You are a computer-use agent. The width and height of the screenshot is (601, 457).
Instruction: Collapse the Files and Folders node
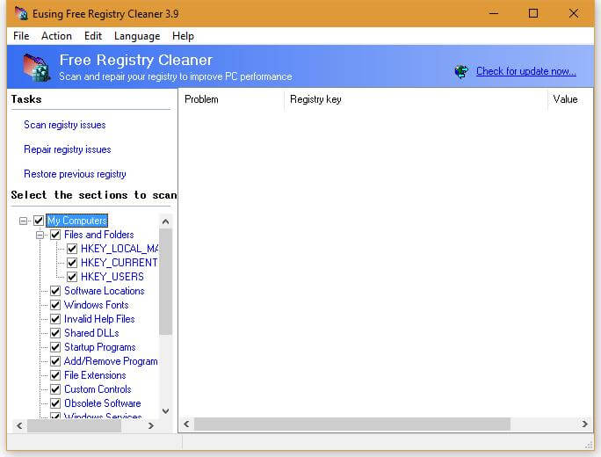click(40, 235)
